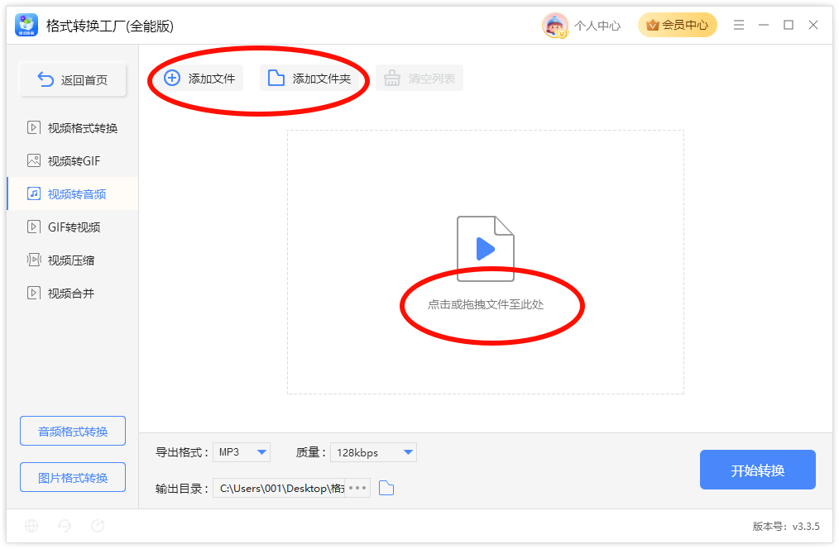The image size is (839, 549).
Task: Open the hamburger menu icon
Action: pos(739,25)
